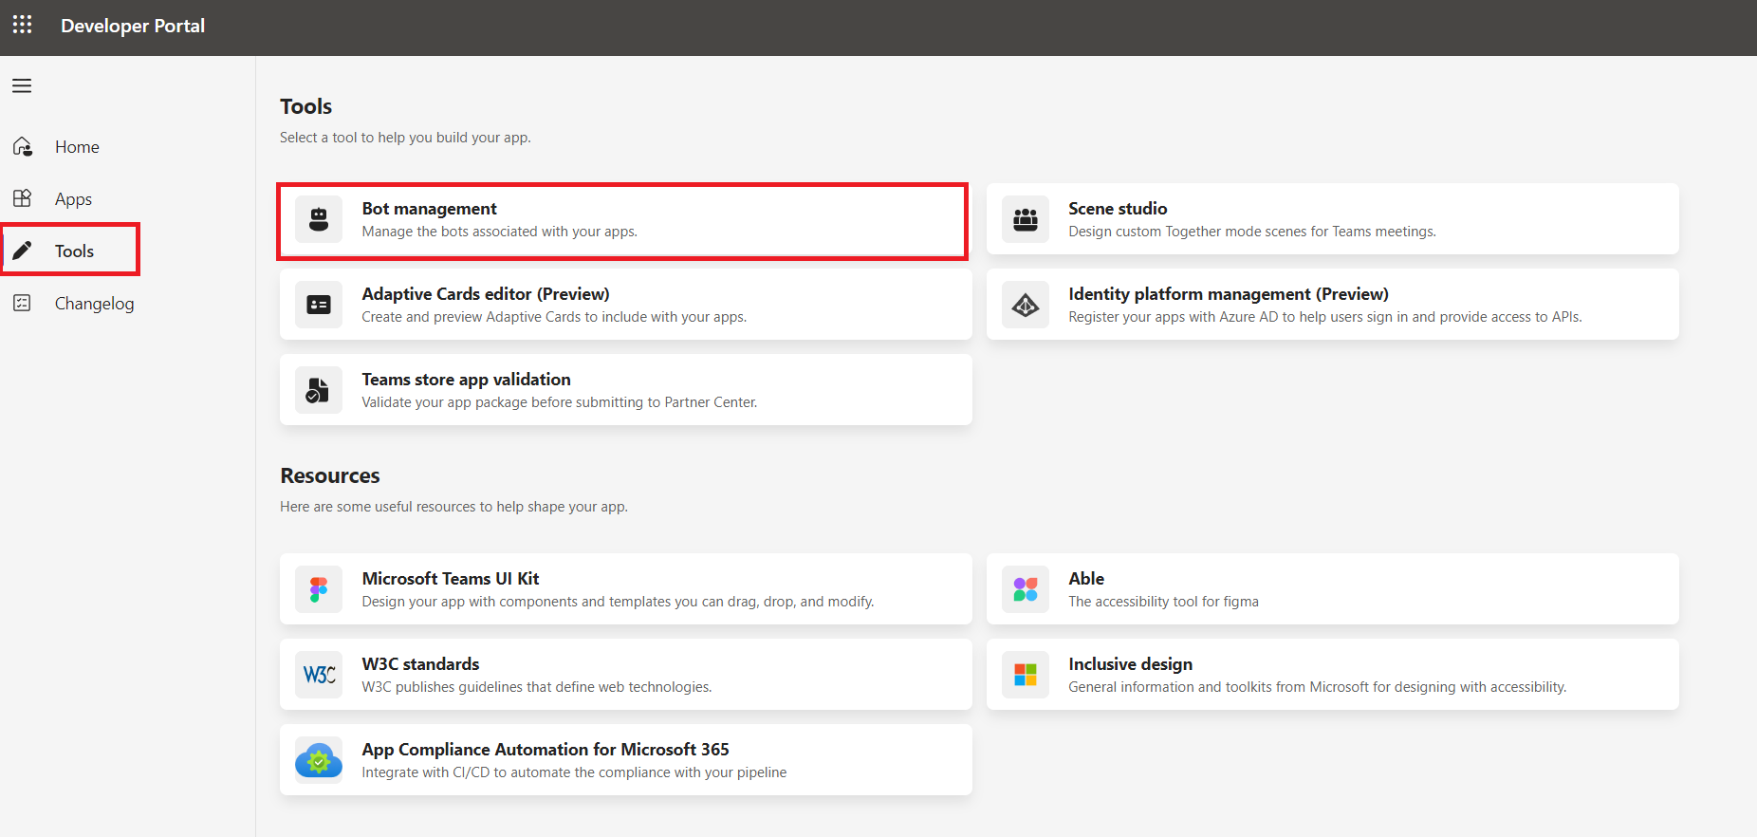Open the Able resource title

click(1086, 579)
